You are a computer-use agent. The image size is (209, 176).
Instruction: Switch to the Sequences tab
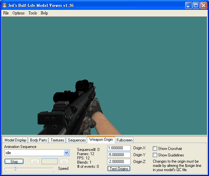77,140
